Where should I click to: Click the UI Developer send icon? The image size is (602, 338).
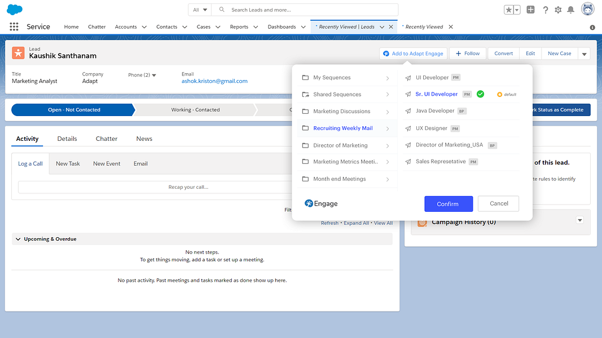[x=408, y=78]
